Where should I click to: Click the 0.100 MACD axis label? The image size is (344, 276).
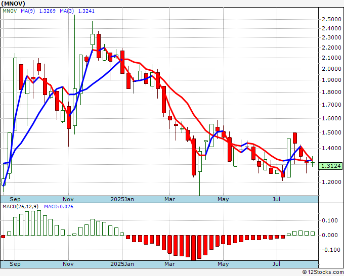tap(330, 220)
